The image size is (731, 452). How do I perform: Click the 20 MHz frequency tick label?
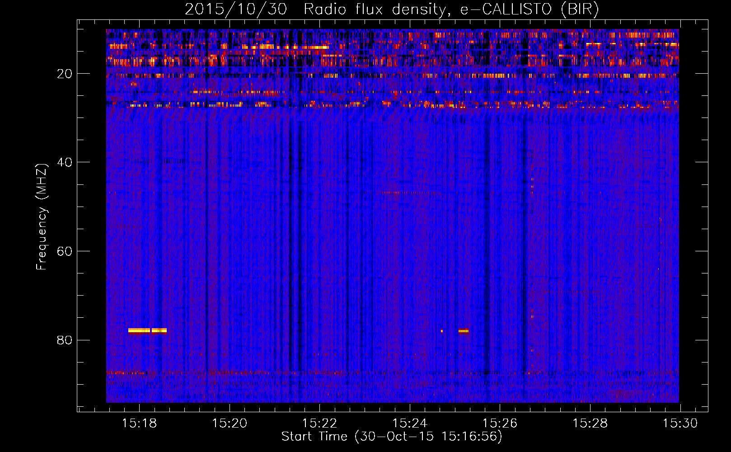tap(65, 74)
